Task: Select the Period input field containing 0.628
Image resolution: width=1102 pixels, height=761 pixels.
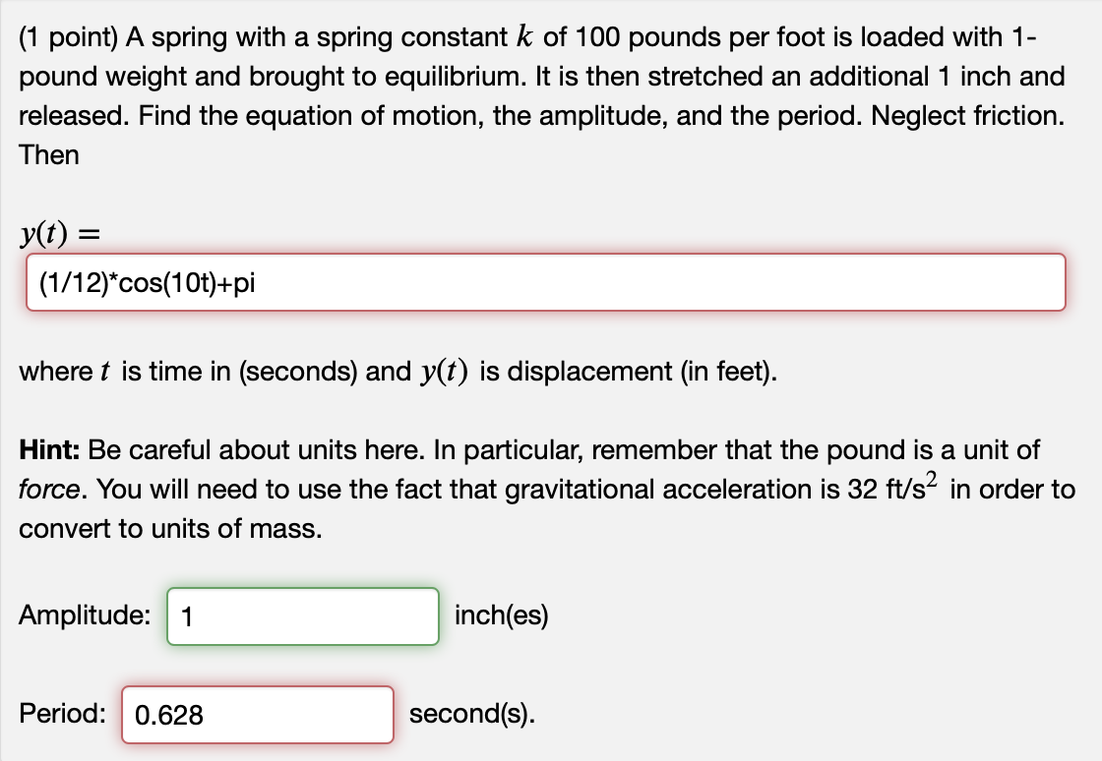Action: (257, 715)
